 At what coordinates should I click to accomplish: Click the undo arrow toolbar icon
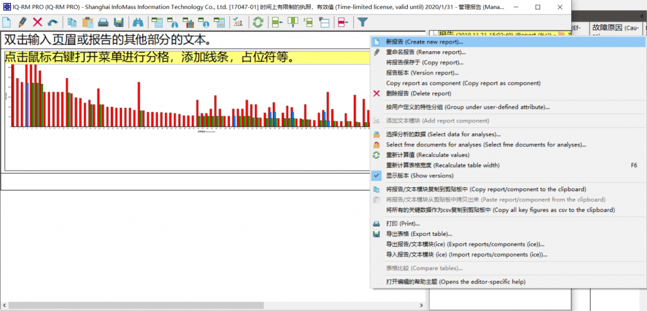(x=52, y=22)
